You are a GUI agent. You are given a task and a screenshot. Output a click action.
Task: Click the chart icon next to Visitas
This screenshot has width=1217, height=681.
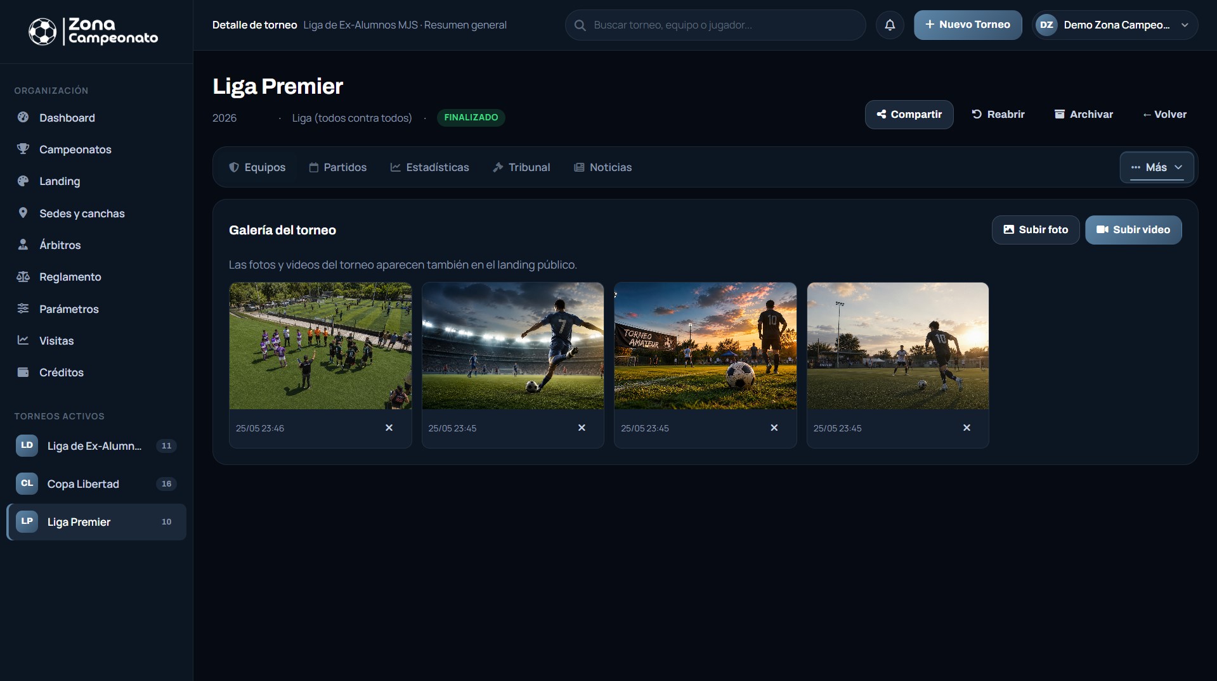point(23,340)
